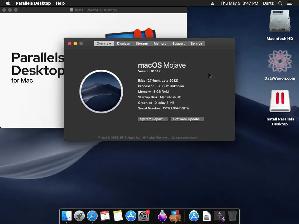The width and height of the screenshot is (299, 224).
Task: Switch to the Service tab
Action: pos(196,43)
